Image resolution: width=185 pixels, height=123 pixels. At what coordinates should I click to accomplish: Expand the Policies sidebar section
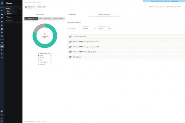tap(13, 17)
